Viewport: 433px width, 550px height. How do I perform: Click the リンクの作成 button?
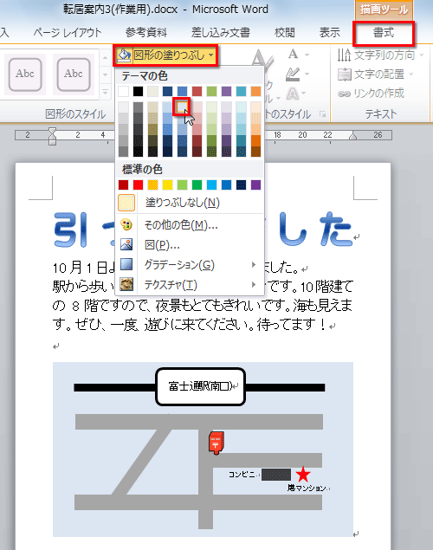[x=371, y=94]
